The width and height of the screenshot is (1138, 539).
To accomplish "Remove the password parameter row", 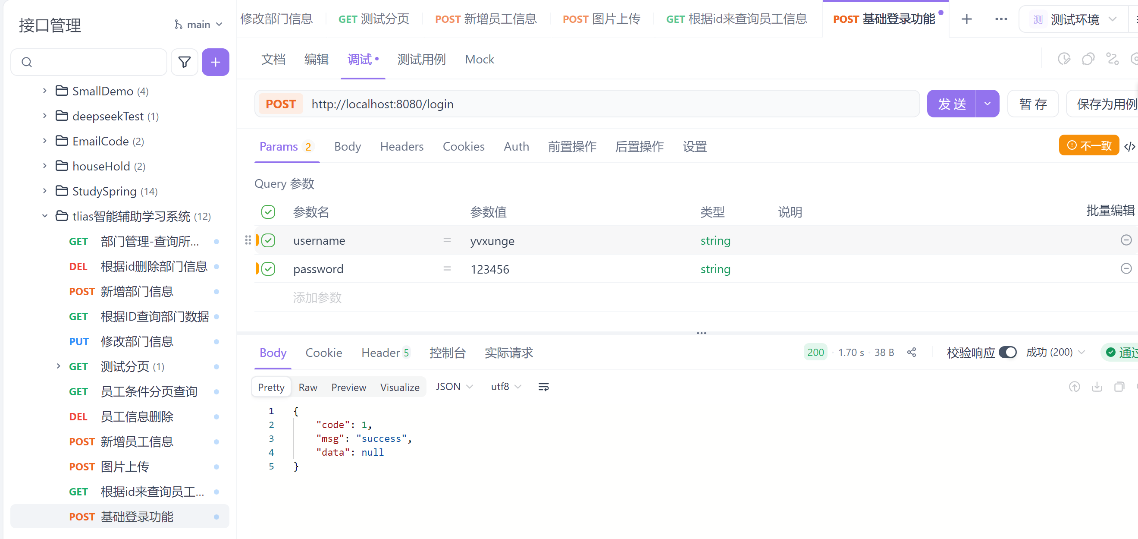I will (1125, 268).
